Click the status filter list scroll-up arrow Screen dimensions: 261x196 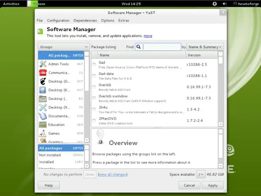(x=87, y=147)
